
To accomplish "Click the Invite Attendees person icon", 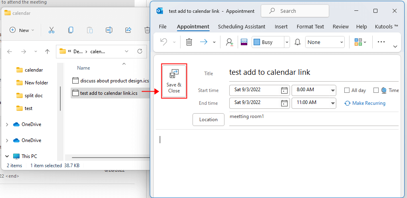I will pyautogui.click(x=229, y=42).
